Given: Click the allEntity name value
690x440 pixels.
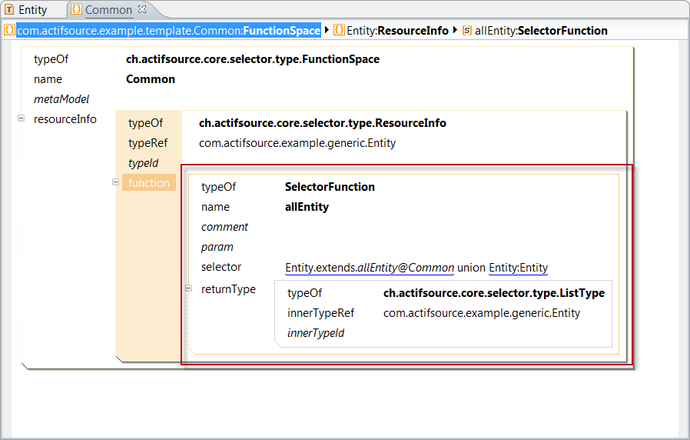Looking at the screenshot, I should 307,207.
